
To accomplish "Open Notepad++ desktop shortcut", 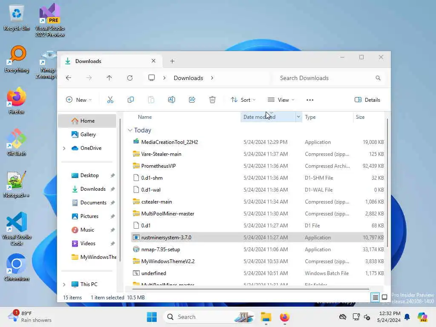I will 17,184.
